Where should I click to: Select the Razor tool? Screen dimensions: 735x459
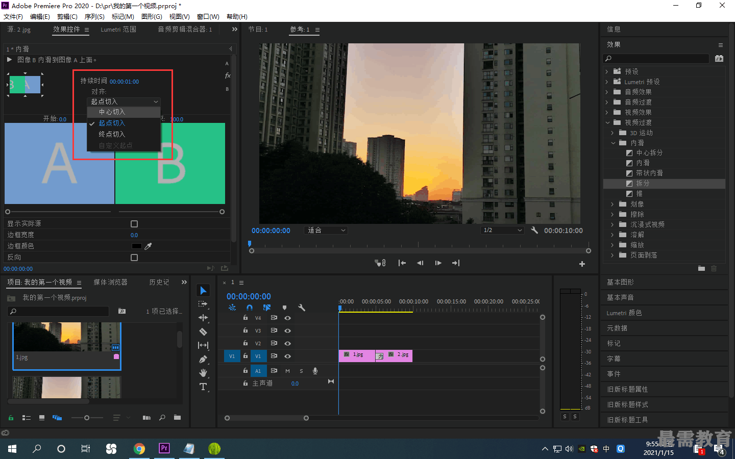[x=203, y=331]
